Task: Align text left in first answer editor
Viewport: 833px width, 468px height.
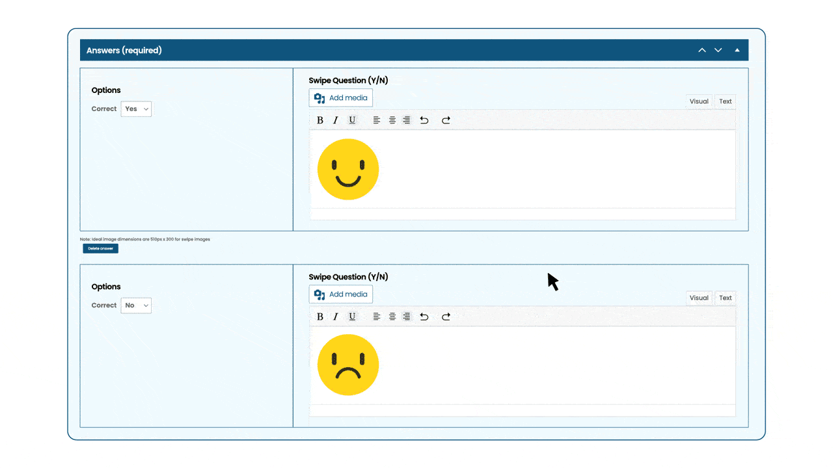Action: (x=377, y=120)
